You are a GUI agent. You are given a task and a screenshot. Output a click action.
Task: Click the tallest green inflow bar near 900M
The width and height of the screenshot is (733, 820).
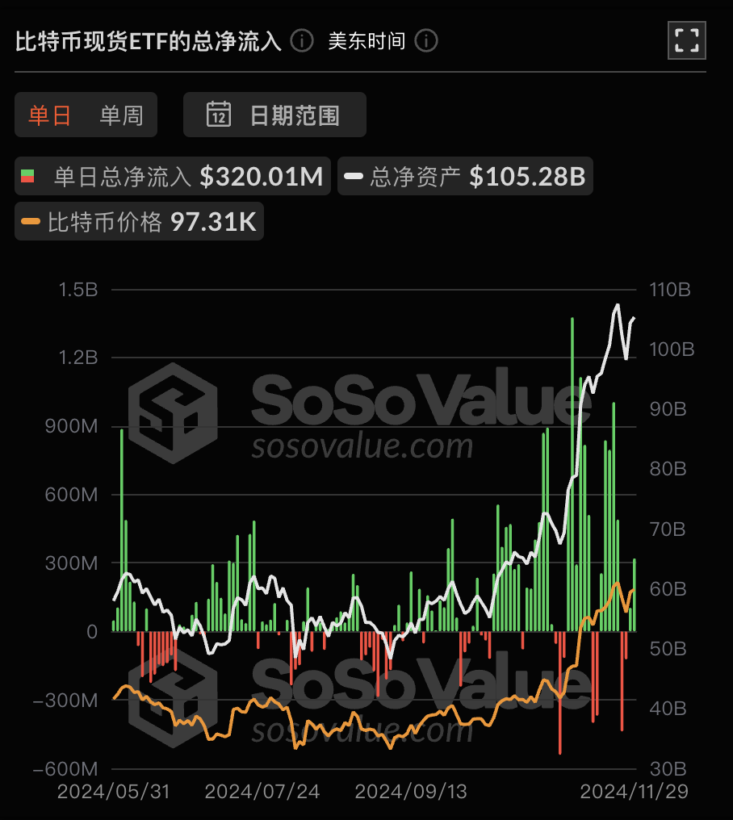click(x=121, y=525)
